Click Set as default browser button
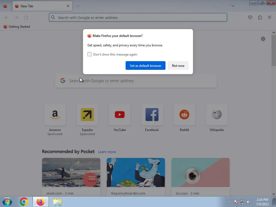The width and height of the screenshot is (276, 207). tap(145, 65)
